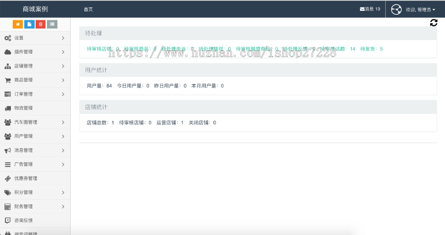This screenshot has height=235, width=445.
Task: Expand the 用户管理 menu chevron
Action: 63,136
